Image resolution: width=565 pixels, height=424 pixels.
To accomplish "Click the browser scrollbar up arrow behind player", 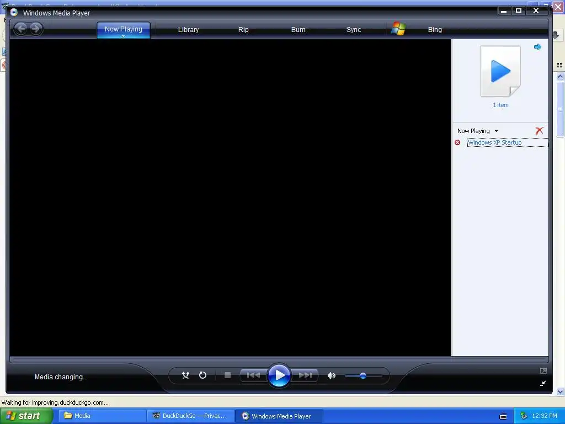I will point(560,76).
